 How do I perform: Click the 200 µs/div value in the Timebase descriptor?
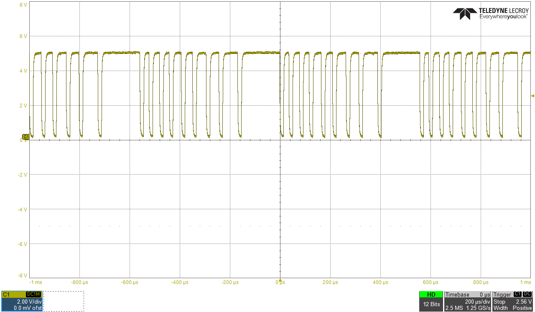tap(477, 302)
